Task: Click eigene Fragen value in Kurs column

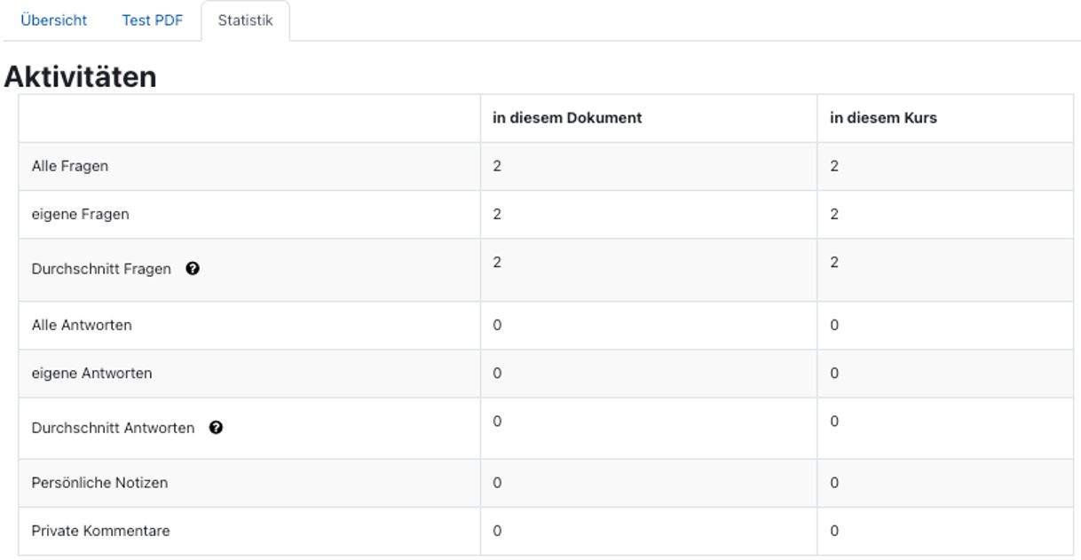Action: [x=834, y=214]
